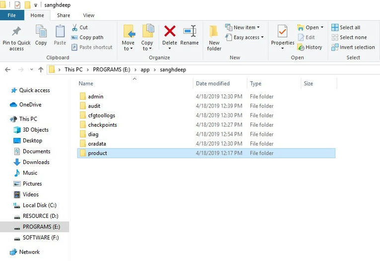
Task: Click the Rename icon
Action: tap(190, 31)
